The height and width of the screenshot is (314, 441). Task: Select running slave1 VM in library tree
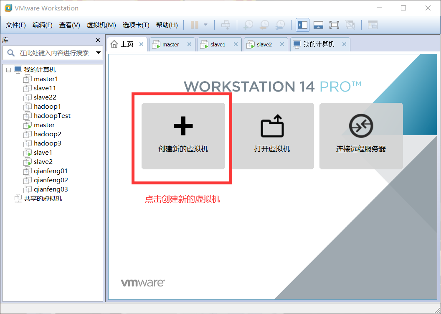point(43,153)
